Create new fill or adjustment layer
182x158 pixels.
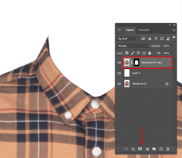[x=147, y=149]
